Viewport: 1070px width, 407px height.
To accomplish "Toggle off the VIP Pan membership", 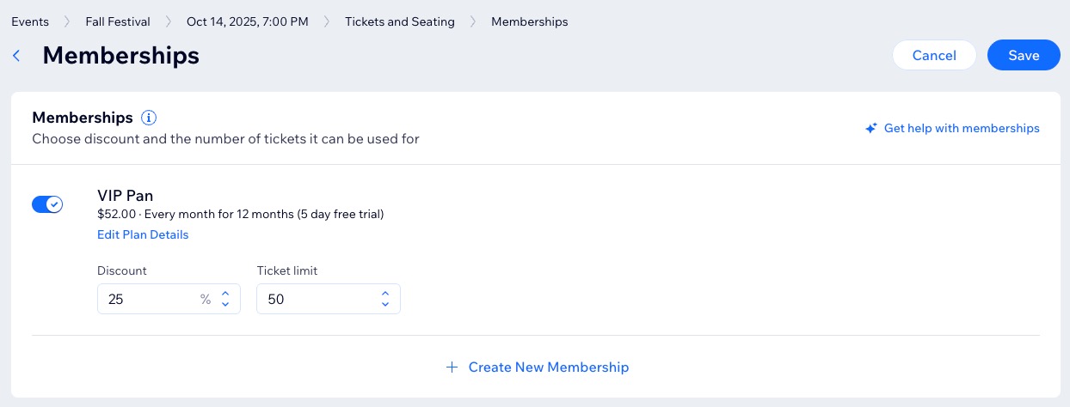I will point(47,204).
